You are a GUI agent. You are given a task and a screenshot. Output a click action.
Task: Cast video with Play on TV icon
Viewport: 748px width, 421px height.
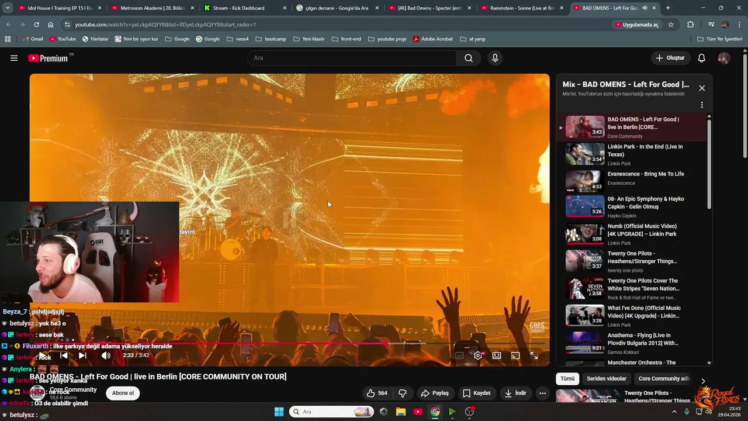[x=515, y=356]
